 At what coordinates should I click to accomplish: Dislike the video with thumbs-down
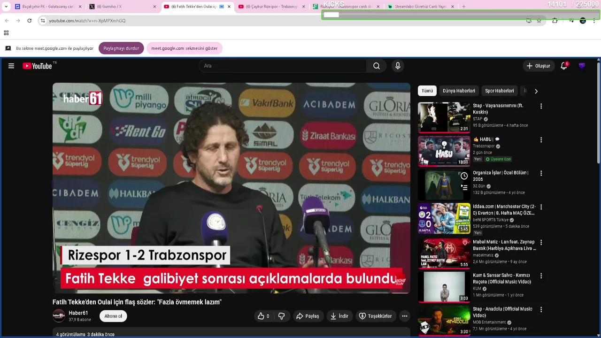281,316
